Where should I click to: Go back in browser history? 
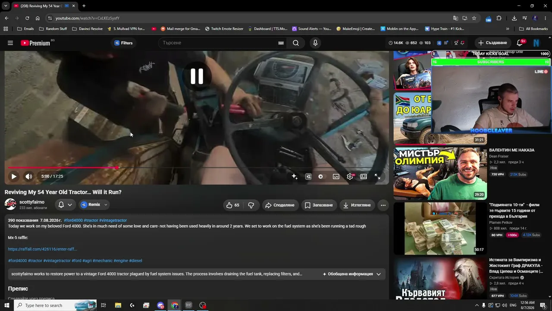pyautogui.click(x=6, y=18)
